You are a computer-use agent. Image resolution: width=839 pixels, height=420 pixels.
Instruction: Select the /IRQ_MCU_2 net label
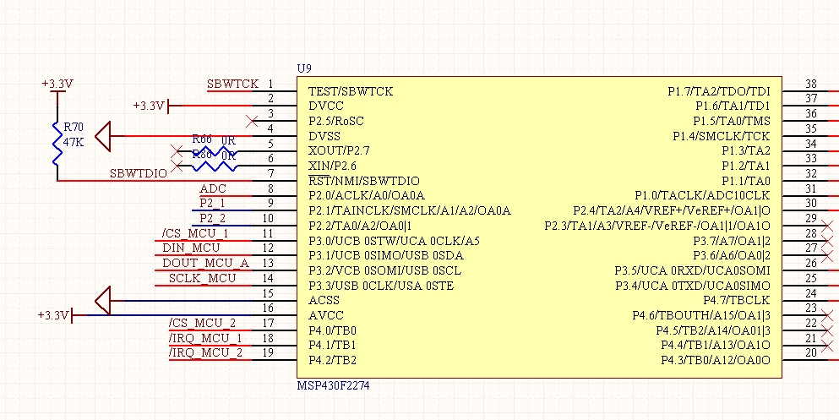click(x=205, y=352)
